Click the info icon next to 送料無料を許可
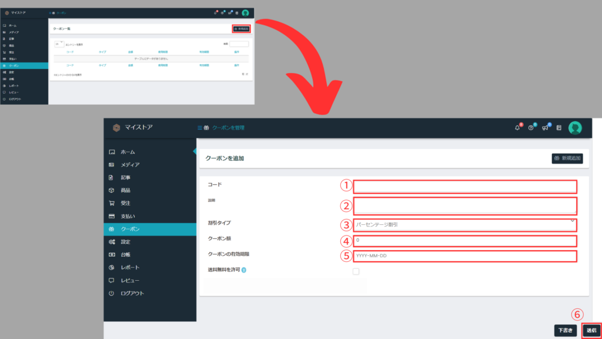Screen dimensions: 602x339 click(243, 270)
